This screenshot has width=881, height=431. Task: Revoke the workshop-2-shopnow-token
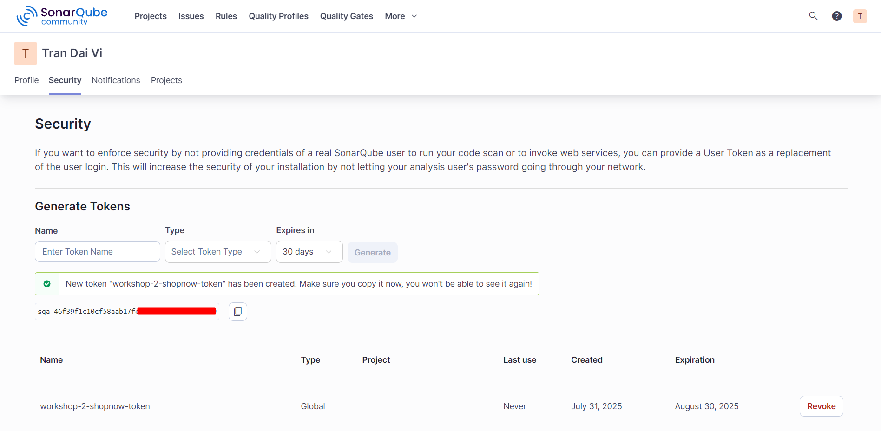[x=821, y=406]
